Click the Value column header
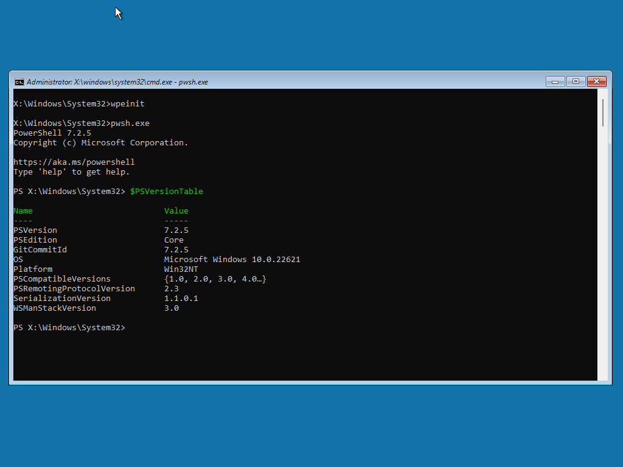Image resolution: width=623 pixels, height=467 pixels. click(176, 211)
